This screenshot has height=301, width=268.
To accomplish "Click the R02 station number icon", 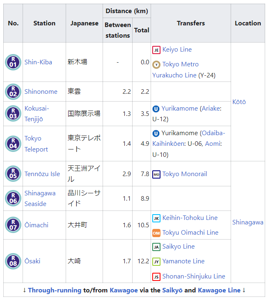I will point(13,92).
